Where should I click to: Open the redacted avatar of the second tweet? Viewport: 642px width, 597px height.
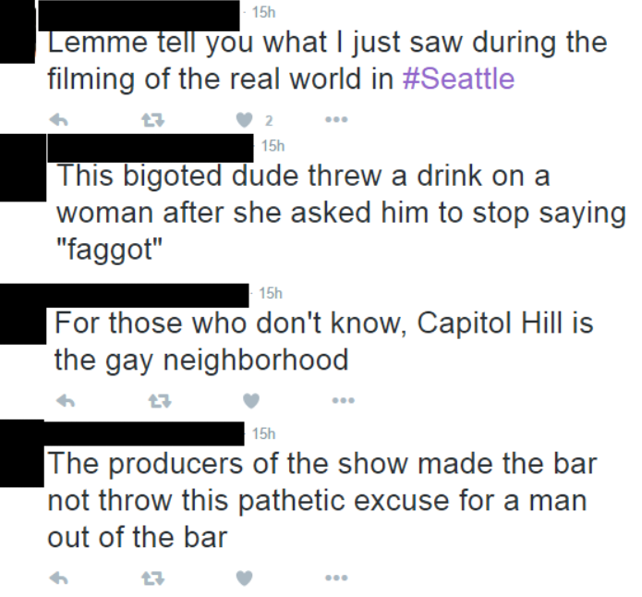(23, 167)
